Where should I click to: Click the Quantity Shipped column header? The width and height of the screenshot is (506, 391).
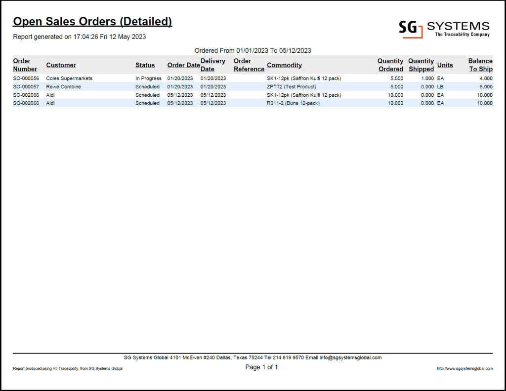click(421, 65)
